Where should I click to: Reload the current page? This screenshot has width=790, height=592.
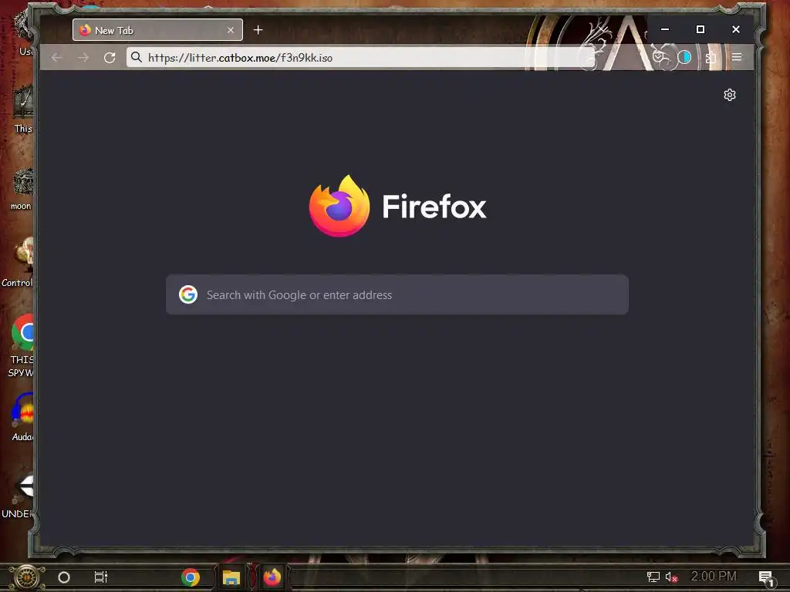pyautogui.click(x=110, y=57)
